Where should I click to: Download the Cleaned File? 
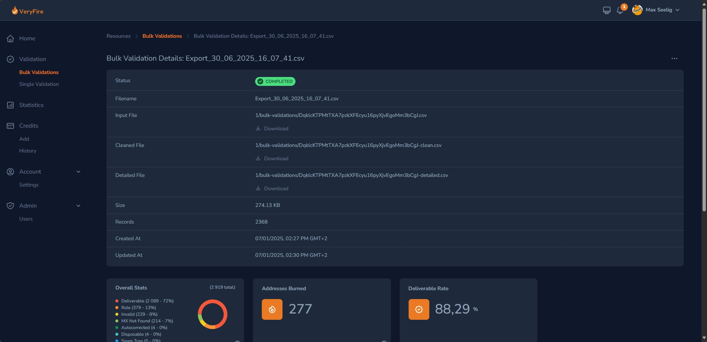[272, 158]
